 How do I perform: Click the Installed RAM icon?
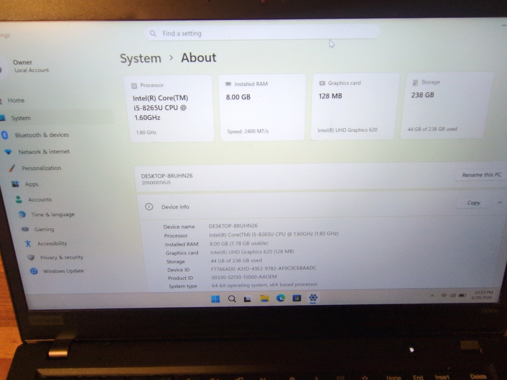228,84
